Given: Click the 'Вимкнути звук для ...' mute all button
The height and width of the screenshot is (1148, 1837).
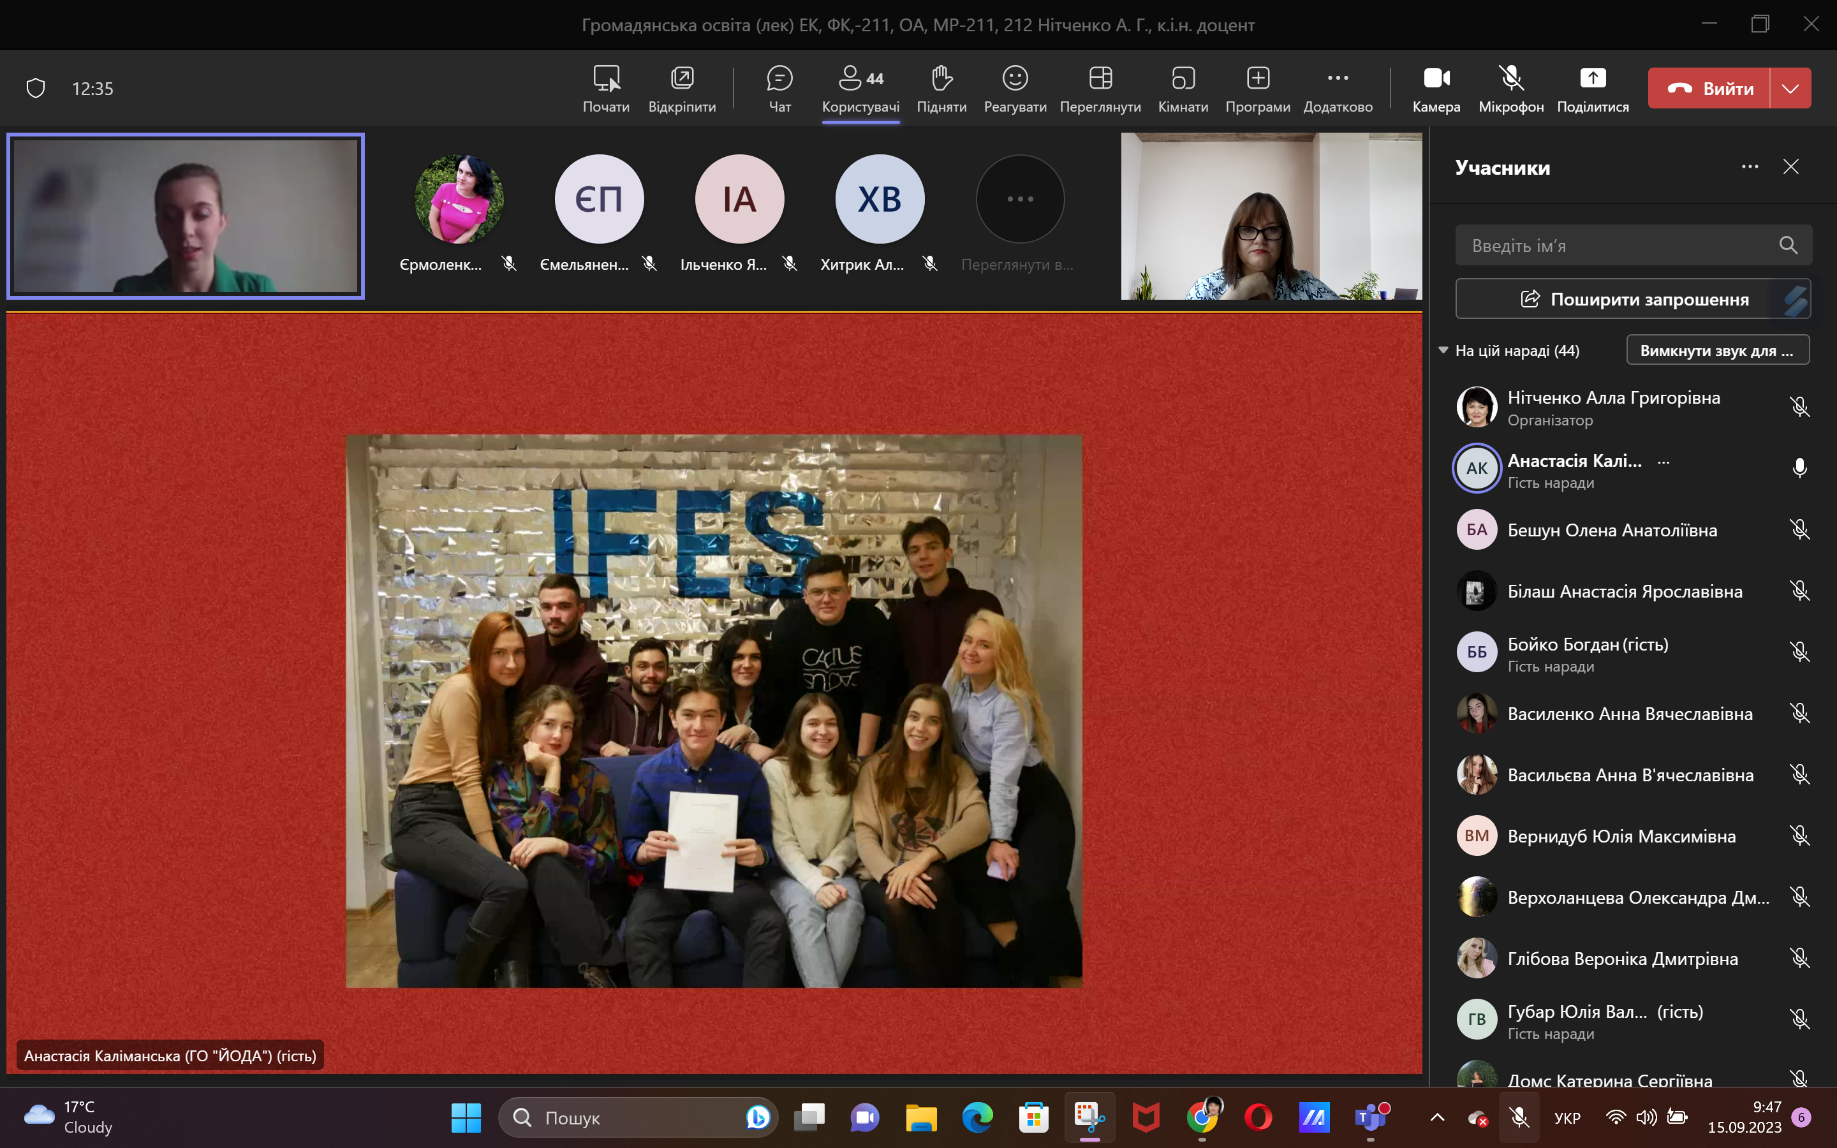Looking at the screenshot, I should [x=1717, y=350].
